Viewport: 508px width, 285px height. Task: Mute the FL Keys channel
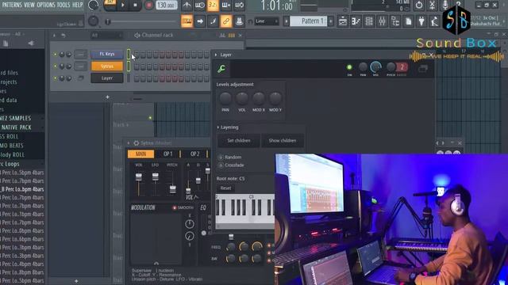point(55,55)
